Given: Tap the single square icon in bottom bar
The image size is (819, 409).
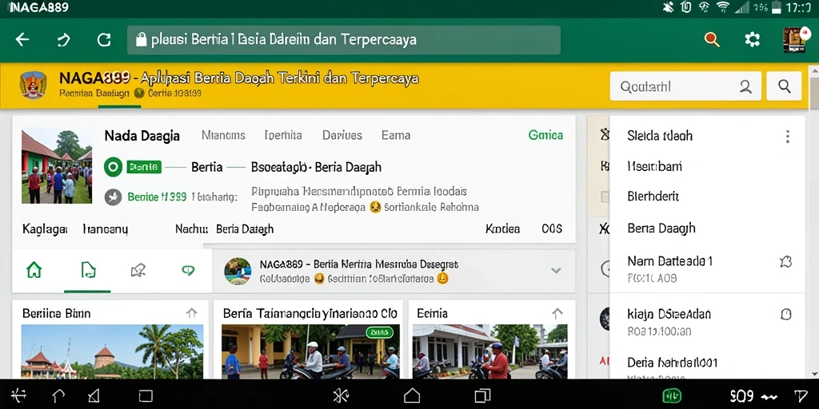Looking at the screenshot, I should (146, 396).
